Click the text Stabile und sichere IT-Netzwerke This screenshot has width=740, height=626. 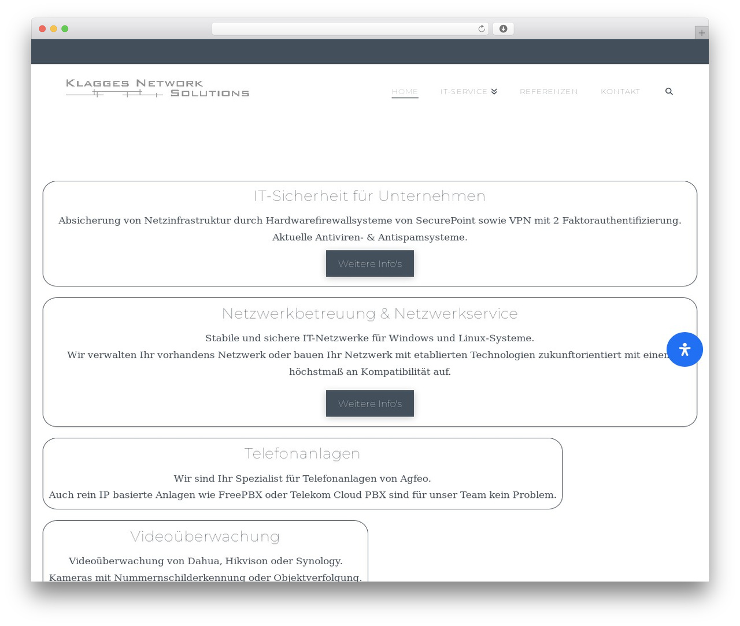(370, 338)
